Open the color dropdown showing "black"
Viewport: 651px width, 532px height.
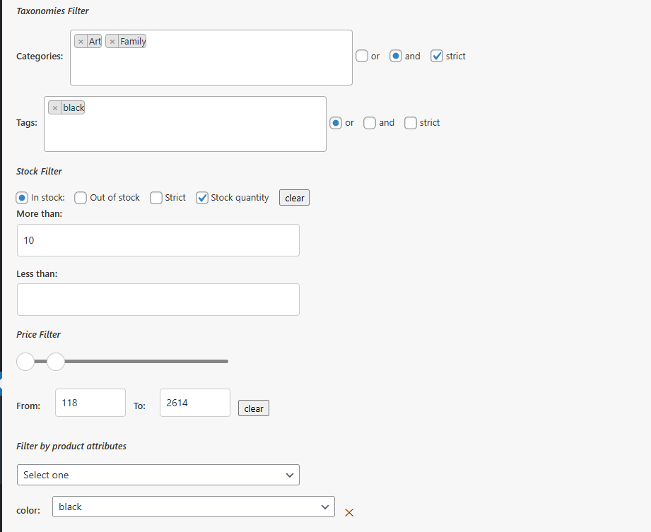(x=193, y=506)
